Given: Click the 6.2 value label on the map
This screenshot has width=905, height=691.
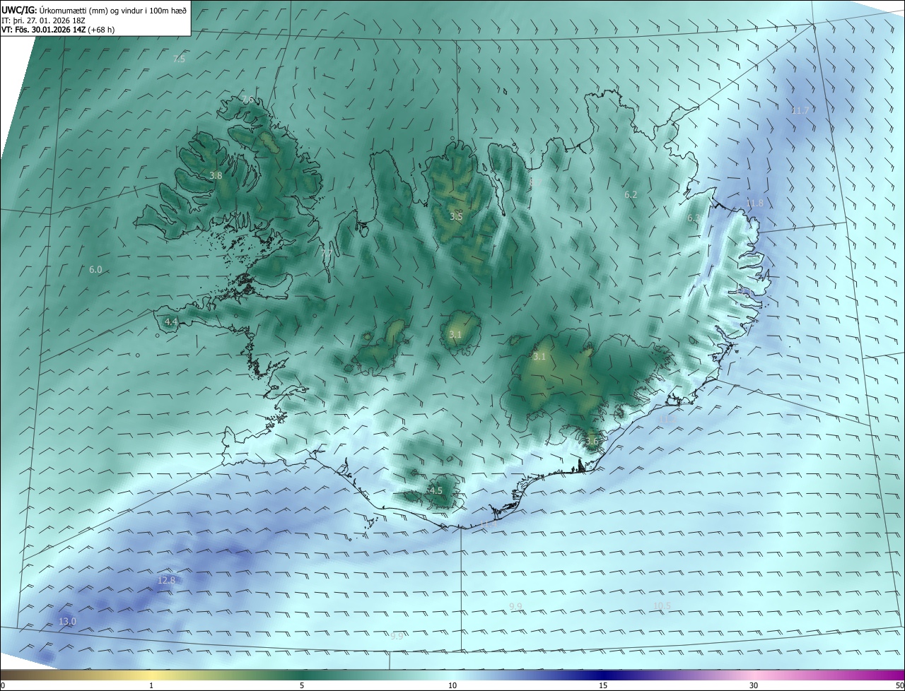Looking at the screenshot, I should coord(631,195).
